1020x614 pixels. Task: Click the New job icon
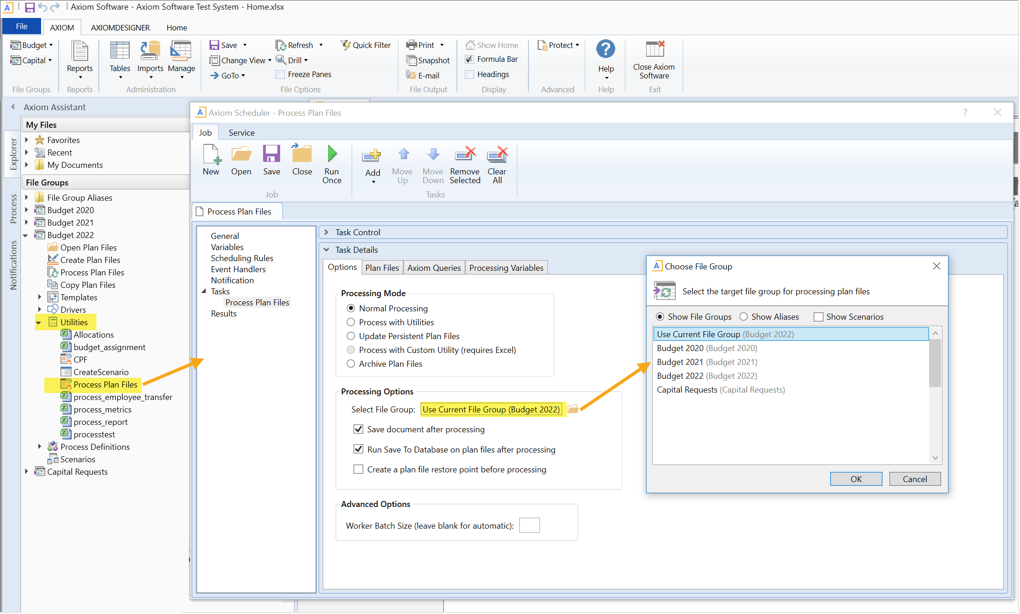211,154
